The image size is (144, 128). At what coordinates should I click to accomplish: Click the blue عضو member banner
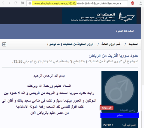[120, 115]
